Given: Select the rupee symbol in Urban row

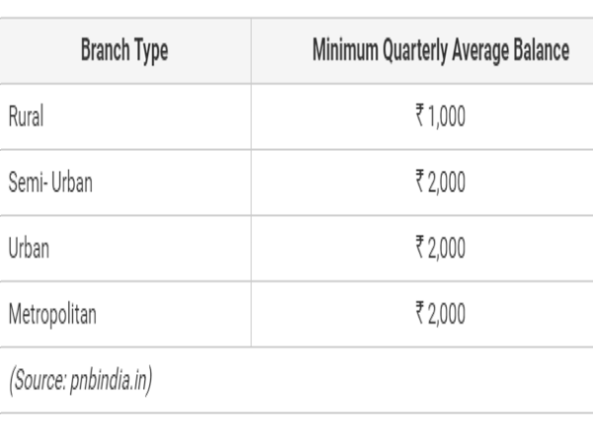Looking at the screenshot, I should (419, 249).
